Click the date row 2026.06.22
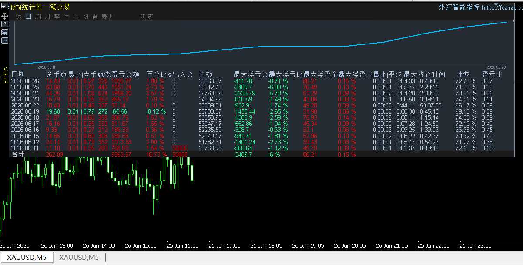This screenshot has width=523, height=265. click(x=25, y=106)
